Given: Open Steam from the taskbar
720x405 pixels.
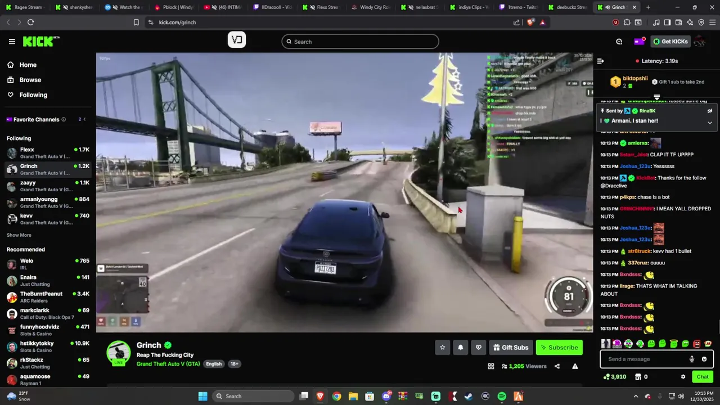Looking at the screenshot, I should tap(469, 396).
